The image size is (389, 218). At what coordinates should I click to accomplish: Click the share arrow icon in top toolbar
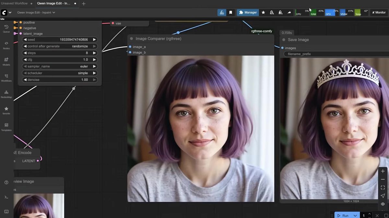point(289,12)
